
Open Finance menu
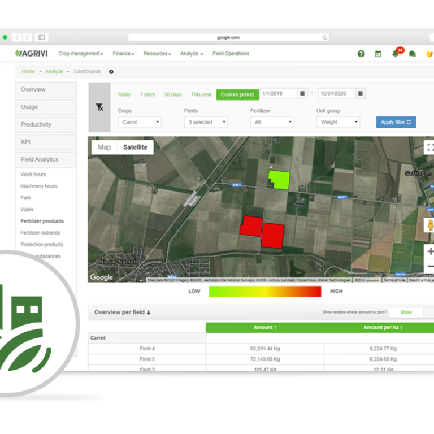coord(123,54)
